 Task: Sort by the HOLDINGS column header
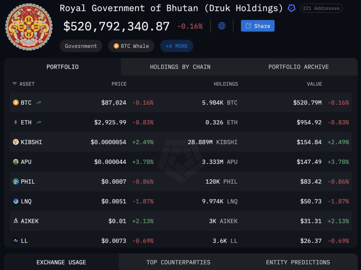226,84
